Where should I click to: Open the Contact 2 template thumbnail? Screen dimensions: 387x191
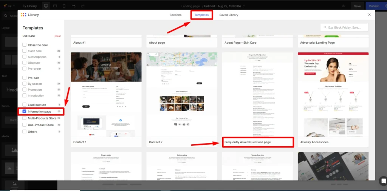182,95
